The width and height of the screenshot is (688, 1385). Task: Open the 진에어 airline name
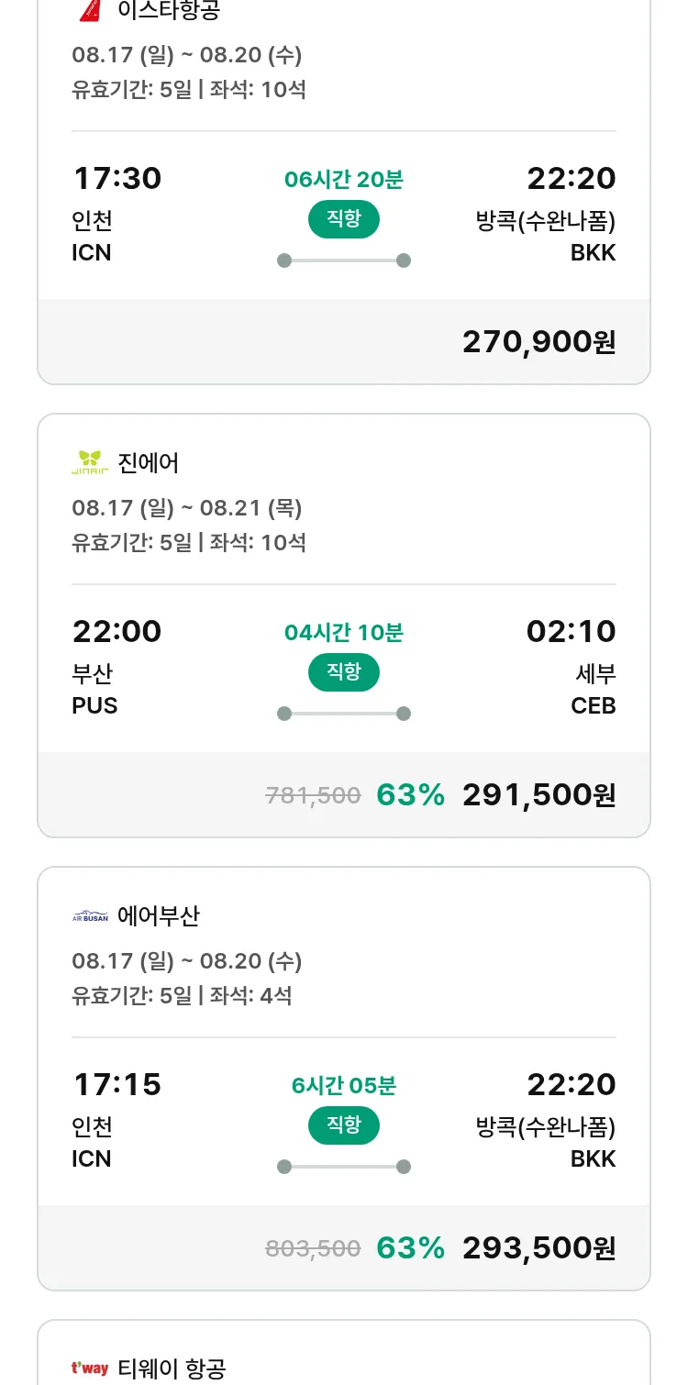149,463
